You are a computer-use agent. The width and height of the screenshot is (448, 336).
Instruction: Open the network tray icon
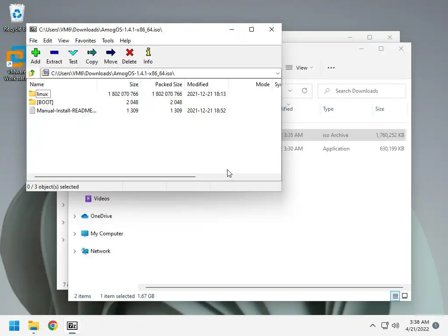(x=385, y=325)
